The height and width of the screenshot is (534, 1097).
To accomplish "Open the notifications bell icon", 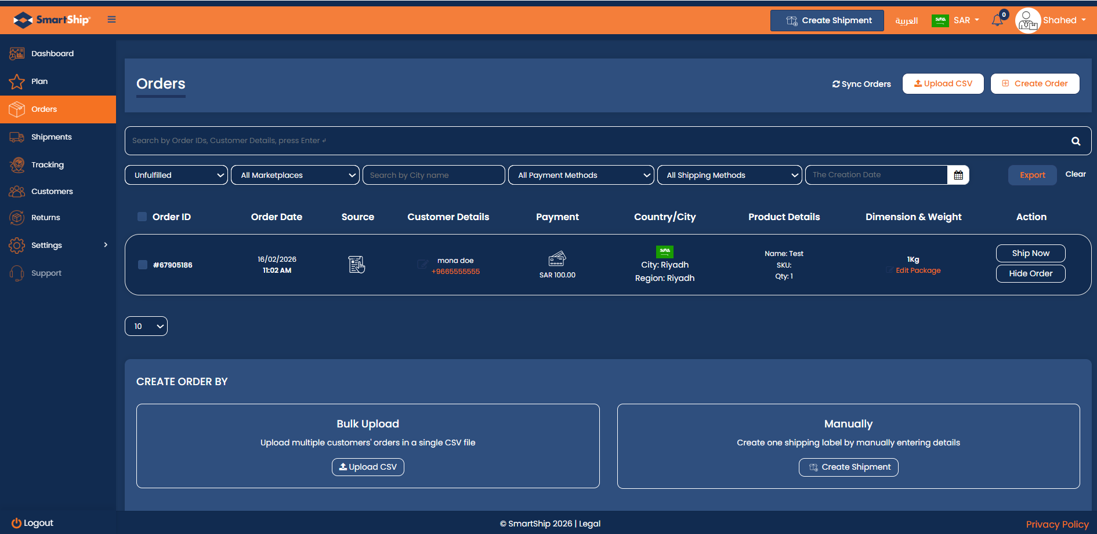I will coord(997,20).
